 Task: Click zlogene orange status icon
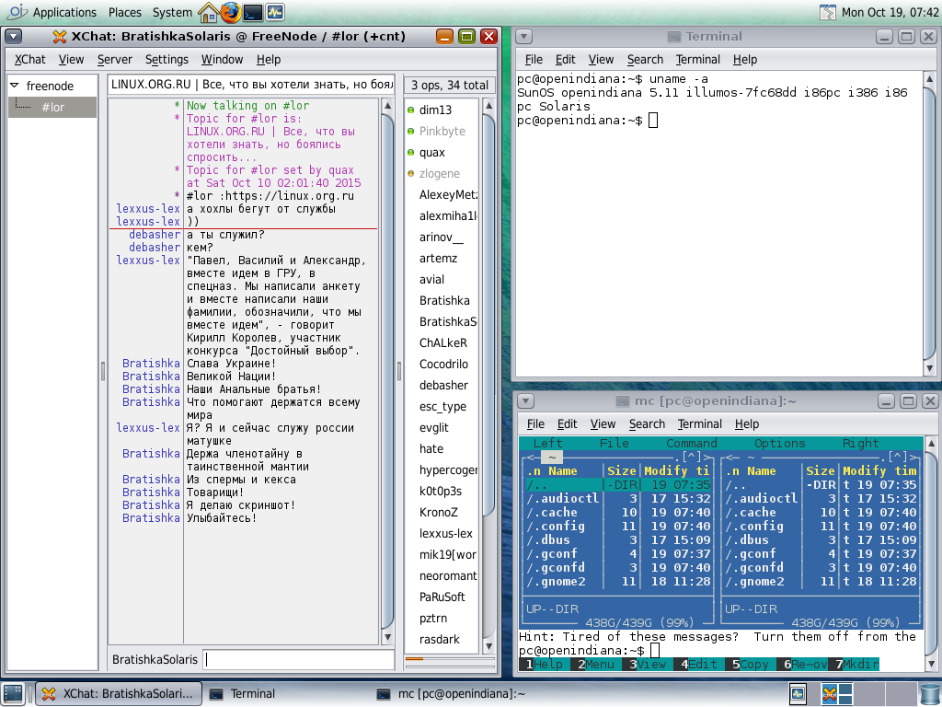411,173
